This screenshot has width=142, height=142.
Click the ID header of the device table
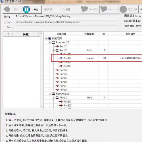click(x=104, y=34)
